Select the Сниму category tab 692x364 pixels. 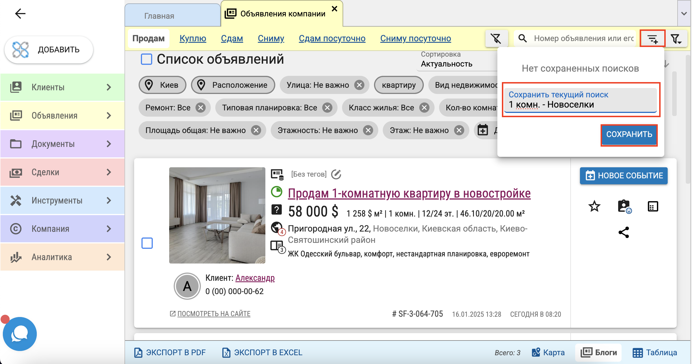(271, 38)
